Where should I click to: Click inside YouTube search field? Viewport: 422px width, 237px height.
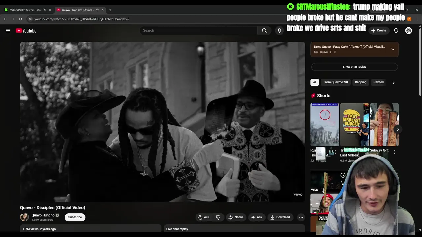(199, 30)
